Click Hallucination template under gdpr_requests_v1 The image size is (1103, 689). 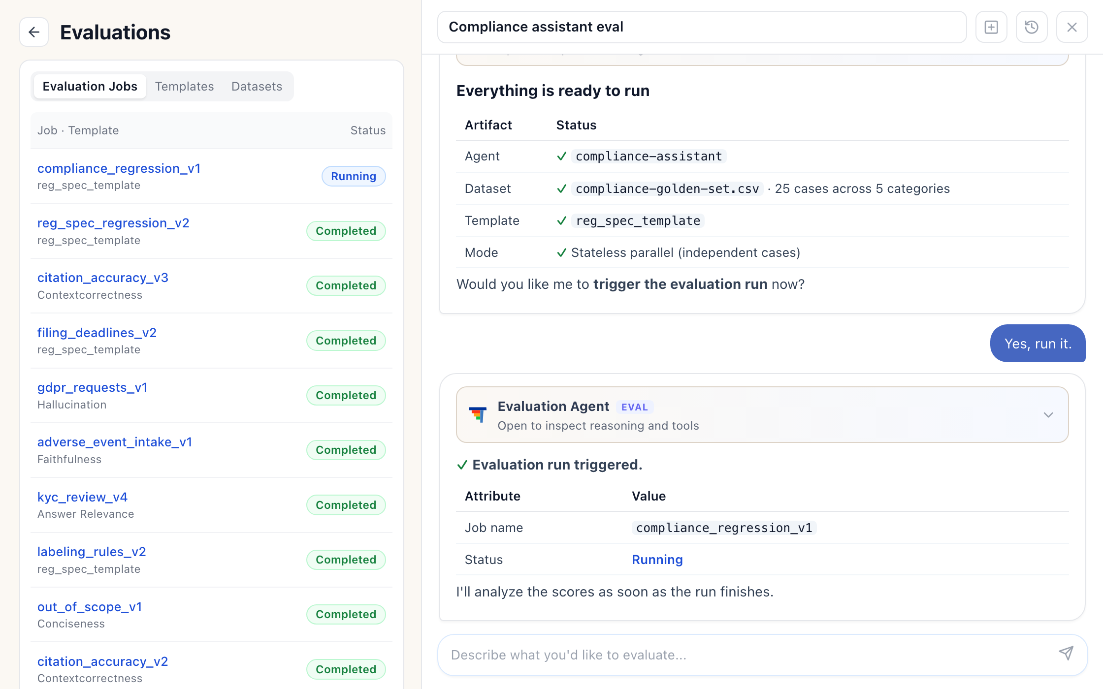click(72, 405)
